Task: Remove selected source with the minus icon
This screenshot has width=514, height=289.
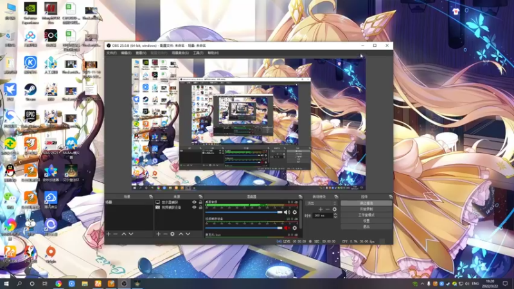Action: 165,234
